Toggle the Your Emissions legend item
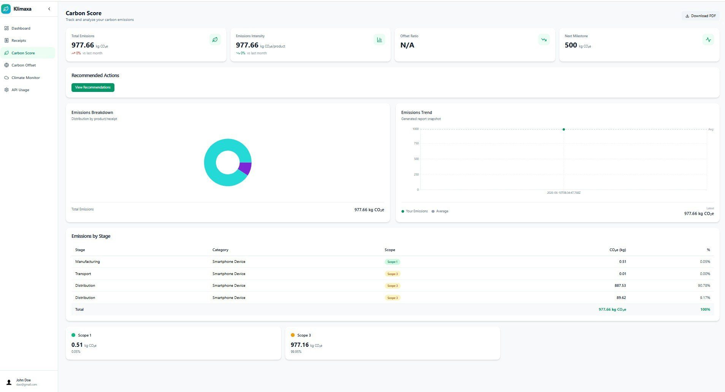The image size is (725, 392). pyautogui.click(x=414, y=211)
